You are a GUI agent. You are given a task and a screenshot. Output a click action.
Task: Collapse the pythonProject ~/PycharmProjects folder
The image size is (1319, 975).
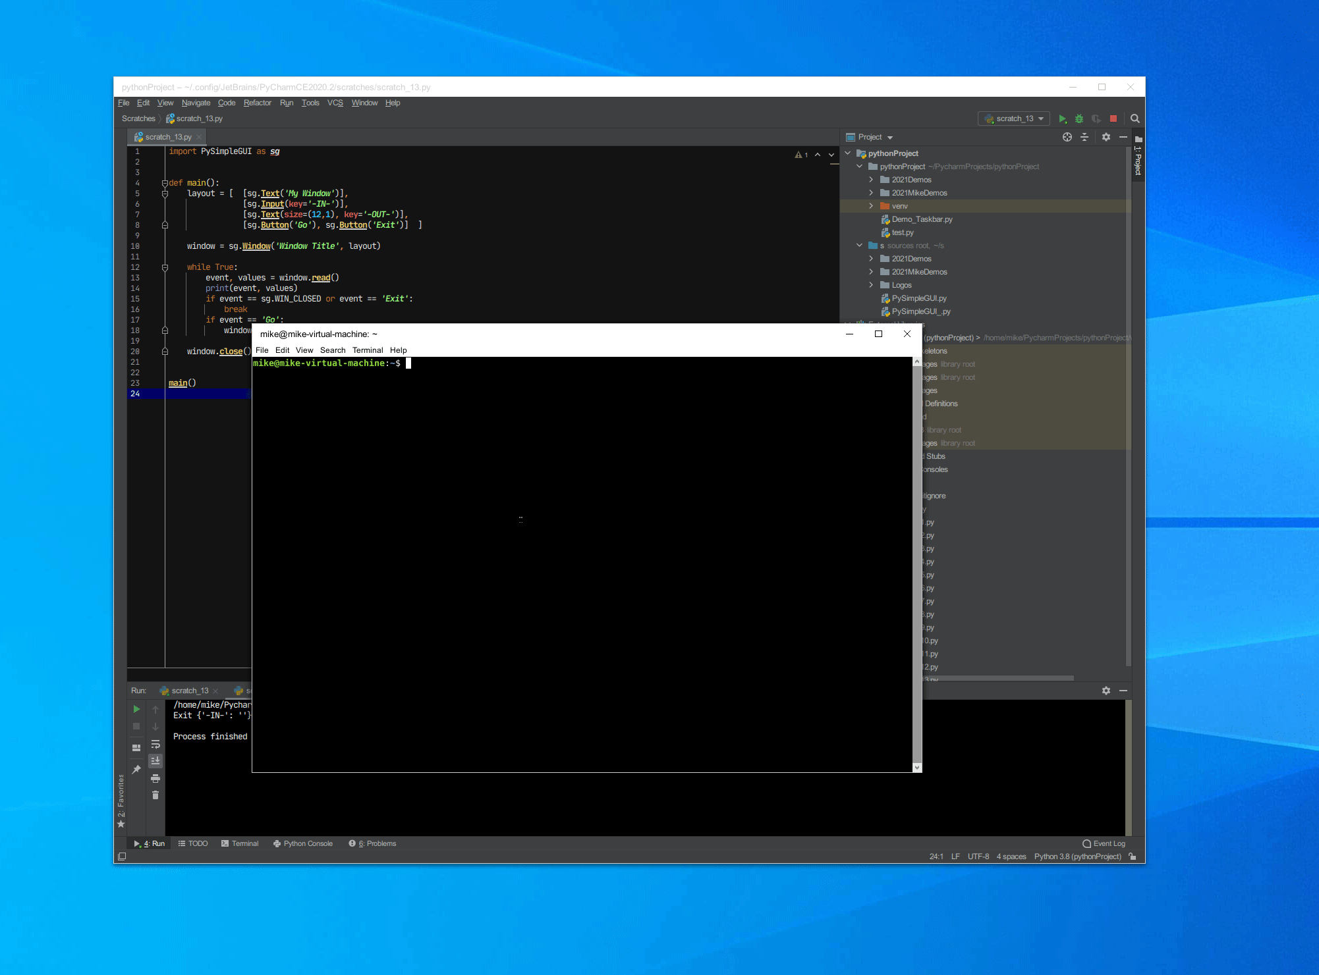pos(859,167)
